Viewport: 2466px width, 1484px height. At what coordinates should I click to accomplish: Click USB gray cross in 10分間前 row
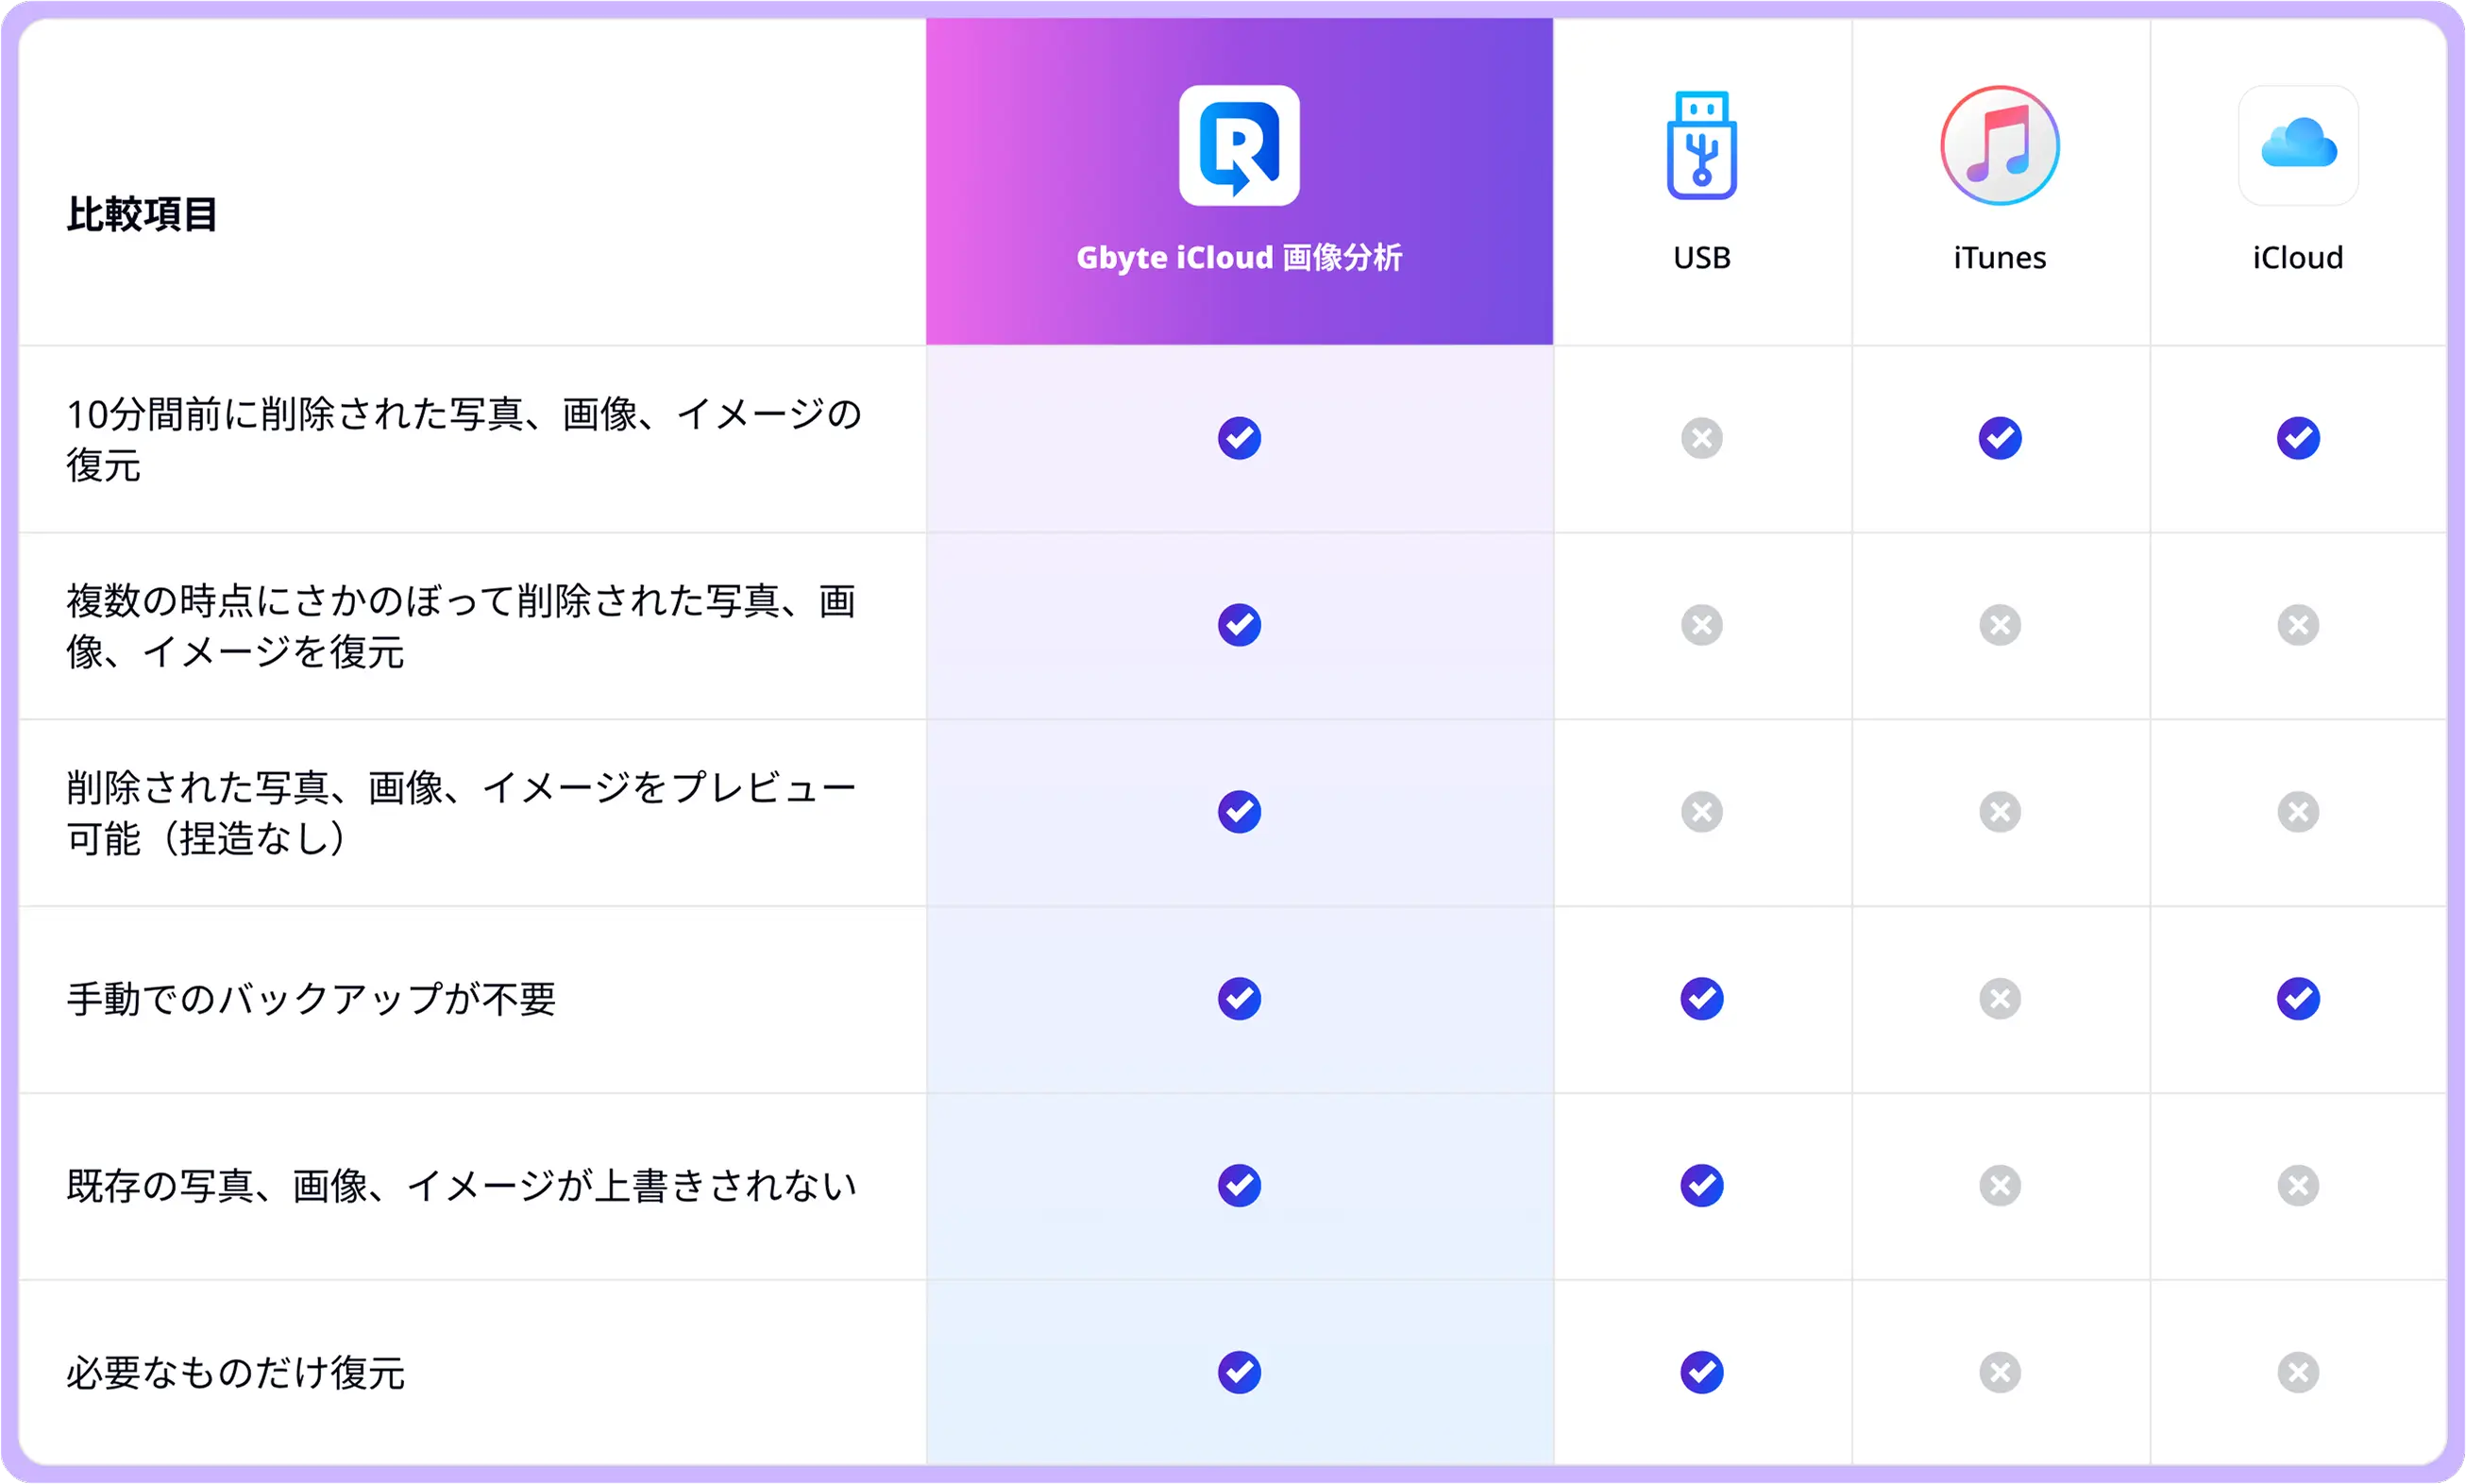1701,438
